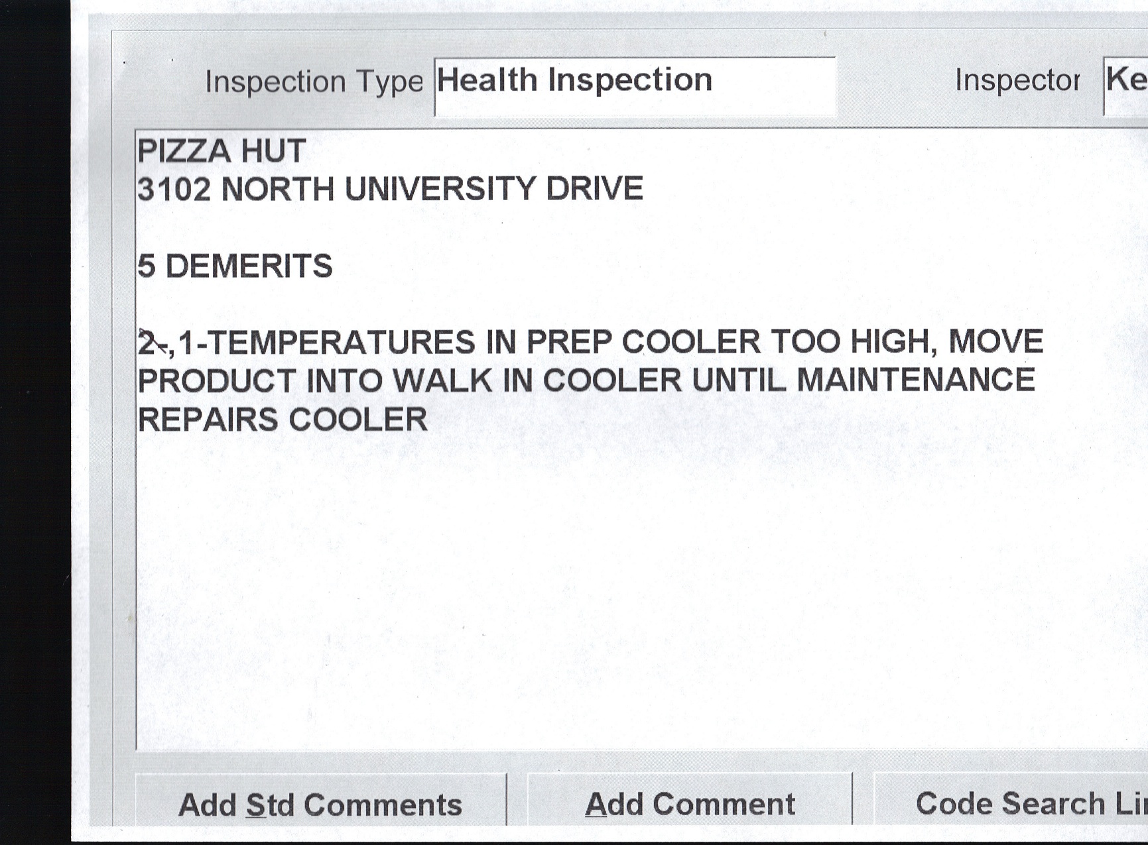This screenshot has width=1148, height=845.
Task: Open the Code Search button
Action: 1021,803
